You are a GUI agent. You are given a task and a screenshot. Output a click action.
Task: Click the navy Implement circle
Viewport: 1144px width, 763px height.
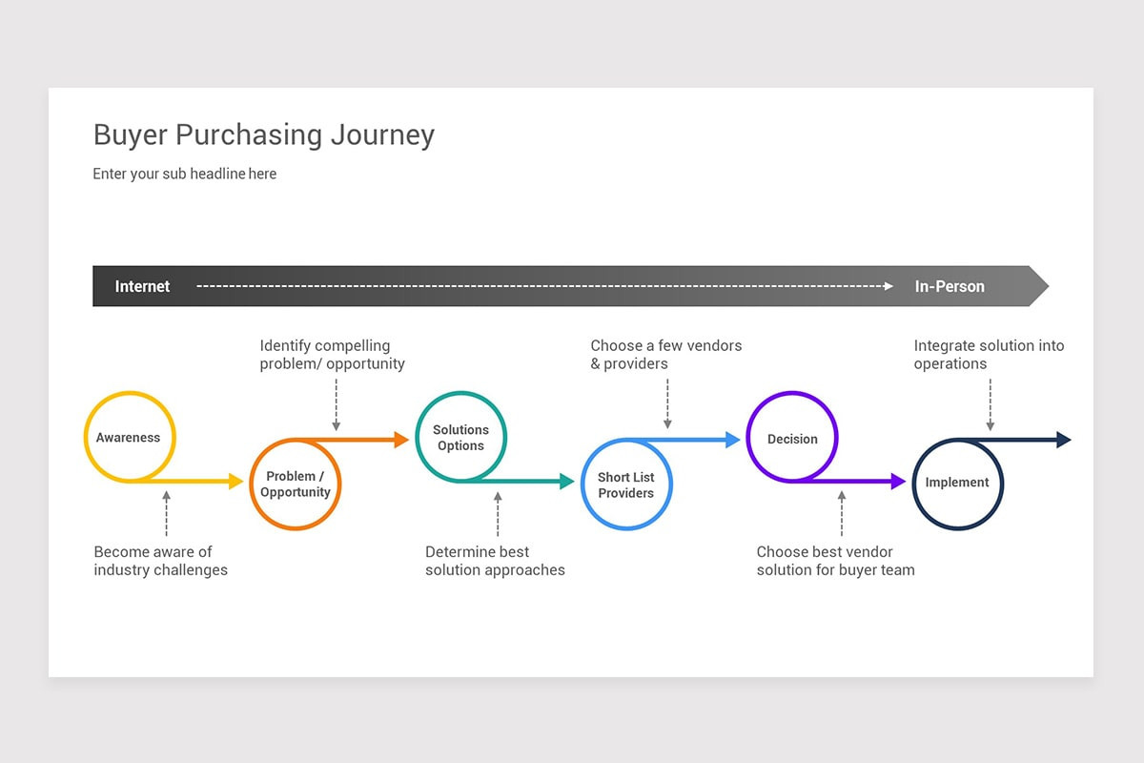(958, 484)
